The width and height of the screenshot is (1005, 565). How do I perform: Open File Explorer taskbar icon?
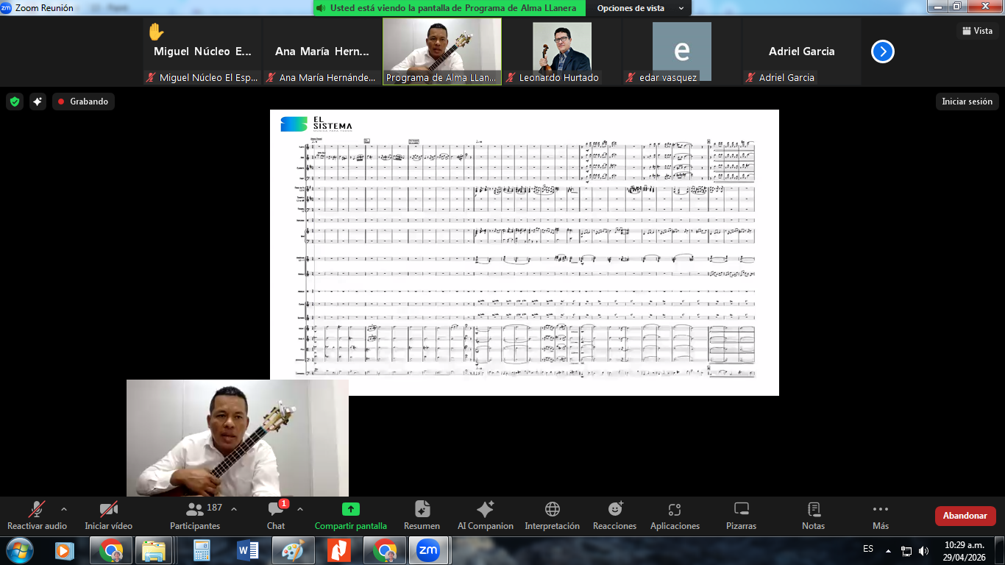pyautogui.click(x=154, y=550)
